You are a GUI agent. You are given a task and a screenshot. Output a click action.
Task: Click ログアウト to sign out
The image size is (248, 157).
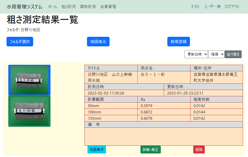[x=232, y=7]
